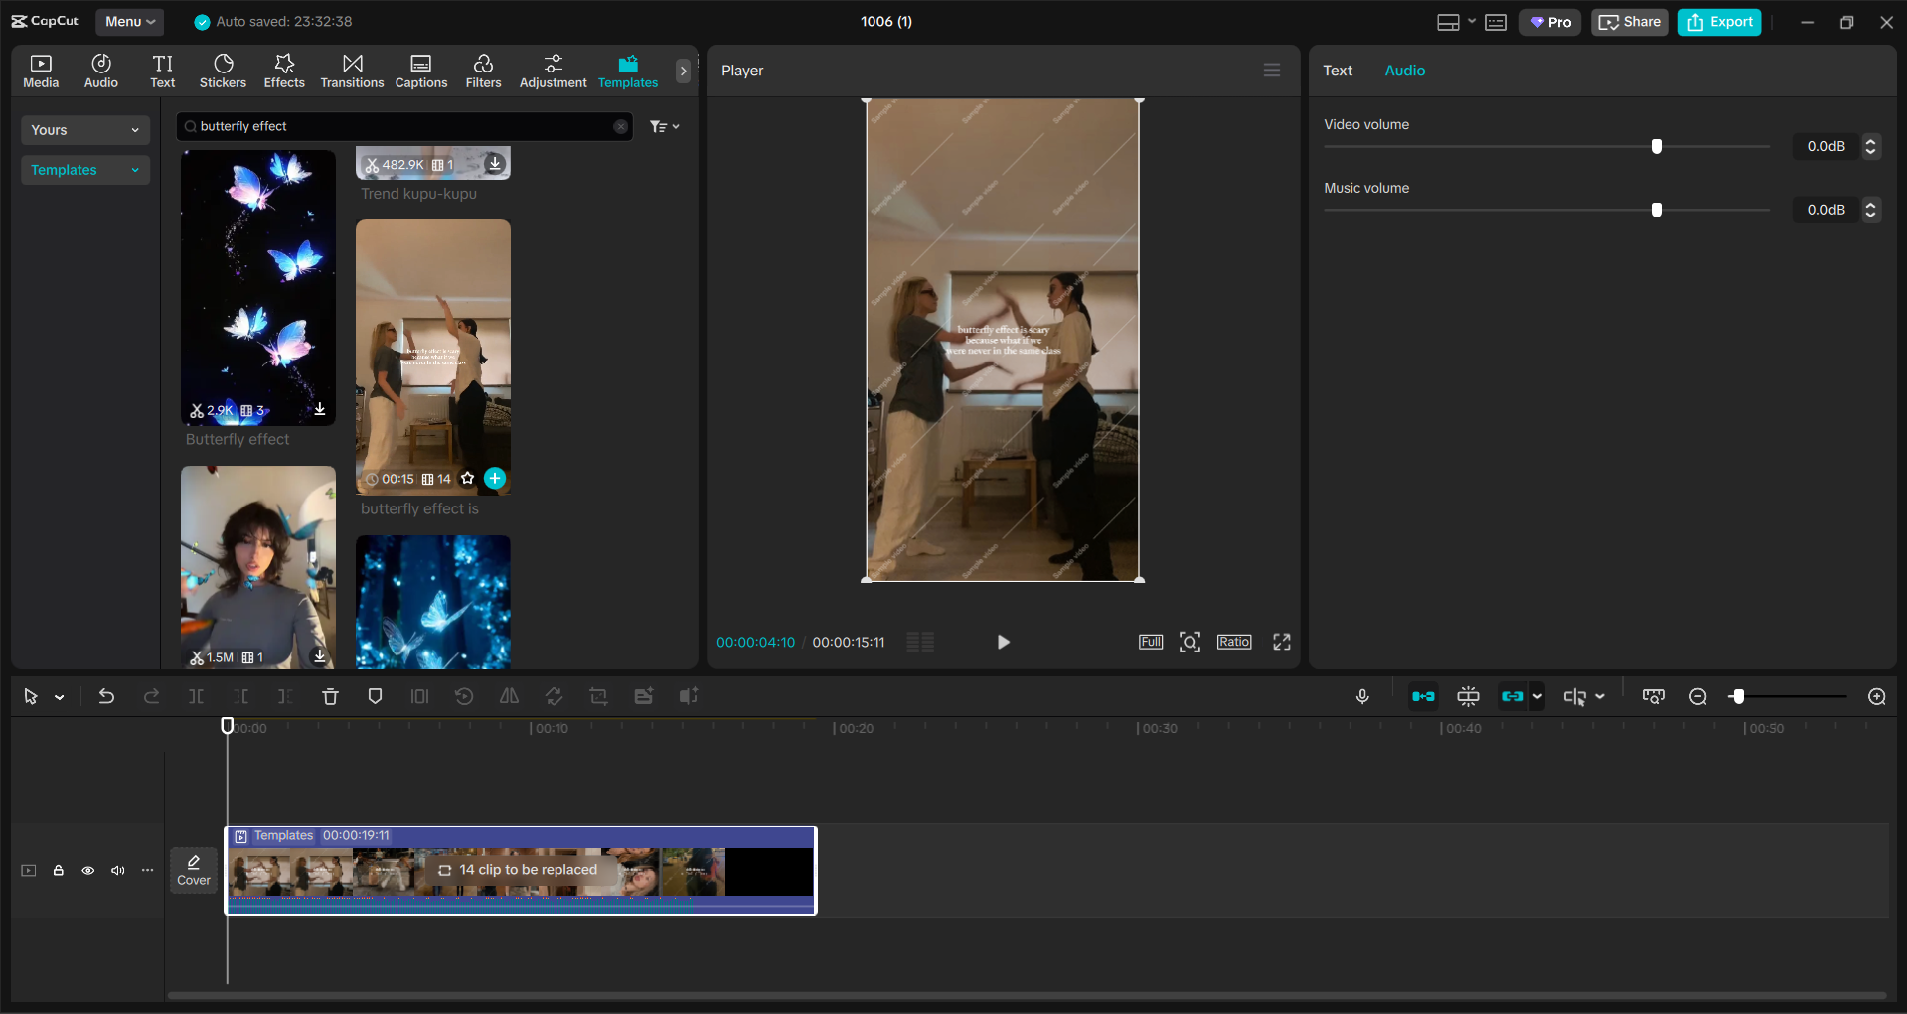Open the search filter options dropdown
This screenshot has height=1014, width=1907.
tap(664, 126)
